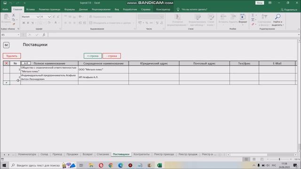301x169 pixels.
Task: Switch to the Вставка ribbon tab
Action: point(30,9)
